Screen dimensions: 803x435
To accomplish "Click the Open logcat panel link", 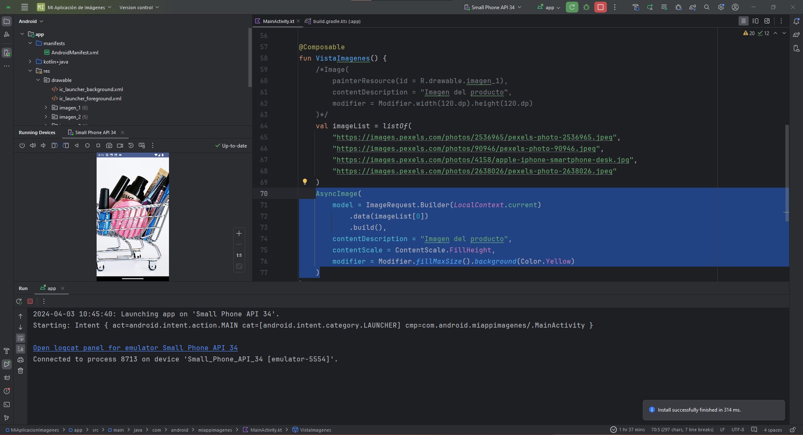I will click(x=135, y=348).
